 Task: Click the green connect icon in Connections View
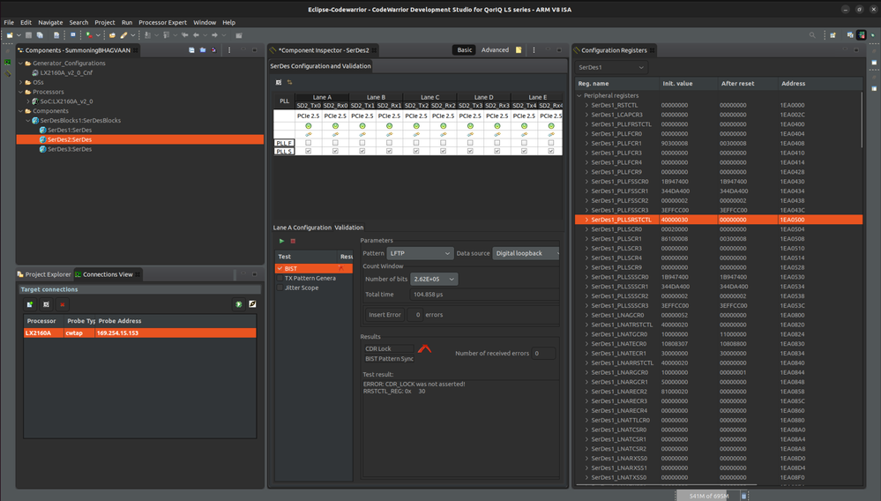tap(239, 304)
